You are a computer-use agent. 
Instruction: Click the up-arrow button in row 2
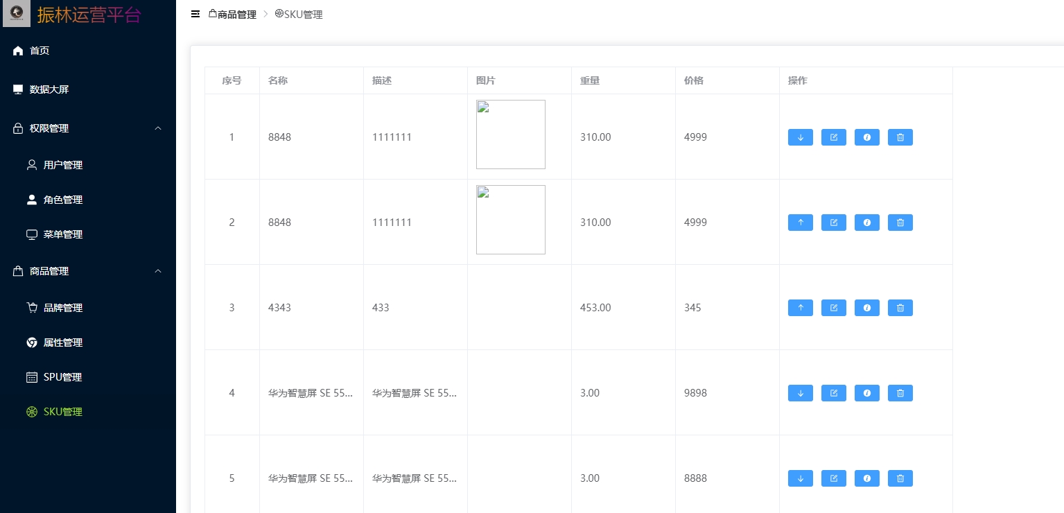(800, 223)
